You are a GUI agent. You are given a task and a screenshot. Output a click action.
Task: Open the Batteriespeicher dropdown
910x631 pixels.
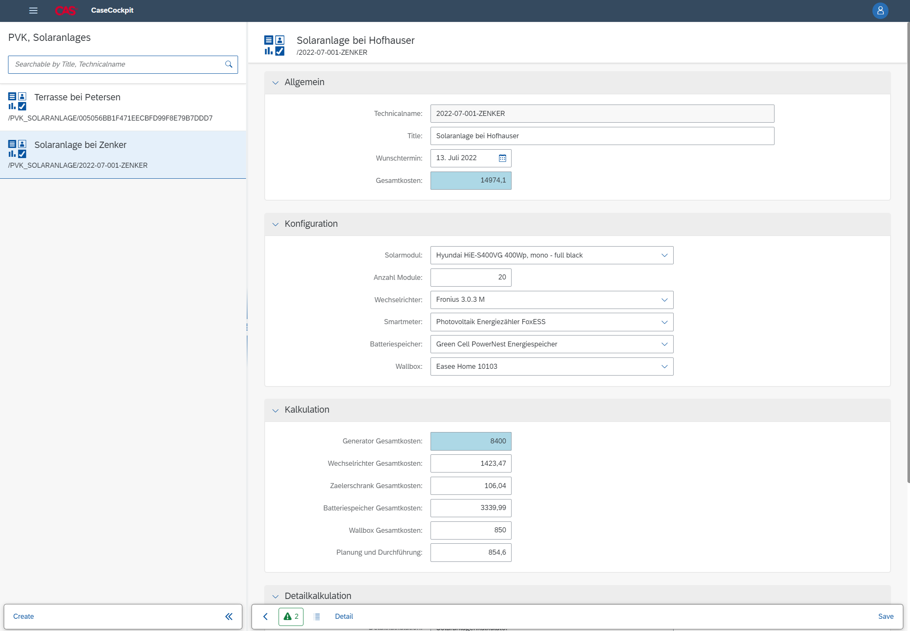(664, 344)
